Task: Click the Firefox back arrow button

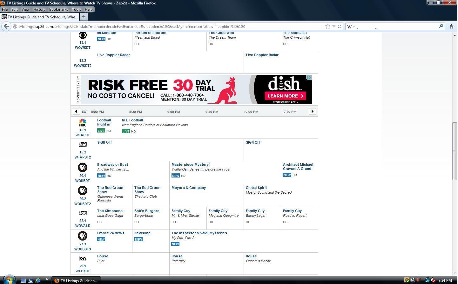Action: [x=6, y=26]
